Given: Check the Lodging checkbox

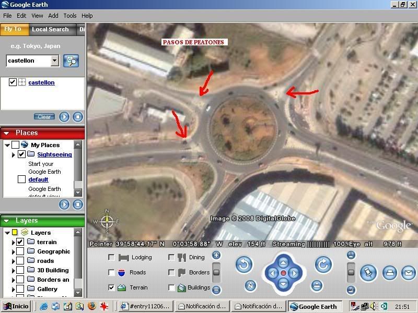Looking at the screenshot, I should (x=111, y=257).
